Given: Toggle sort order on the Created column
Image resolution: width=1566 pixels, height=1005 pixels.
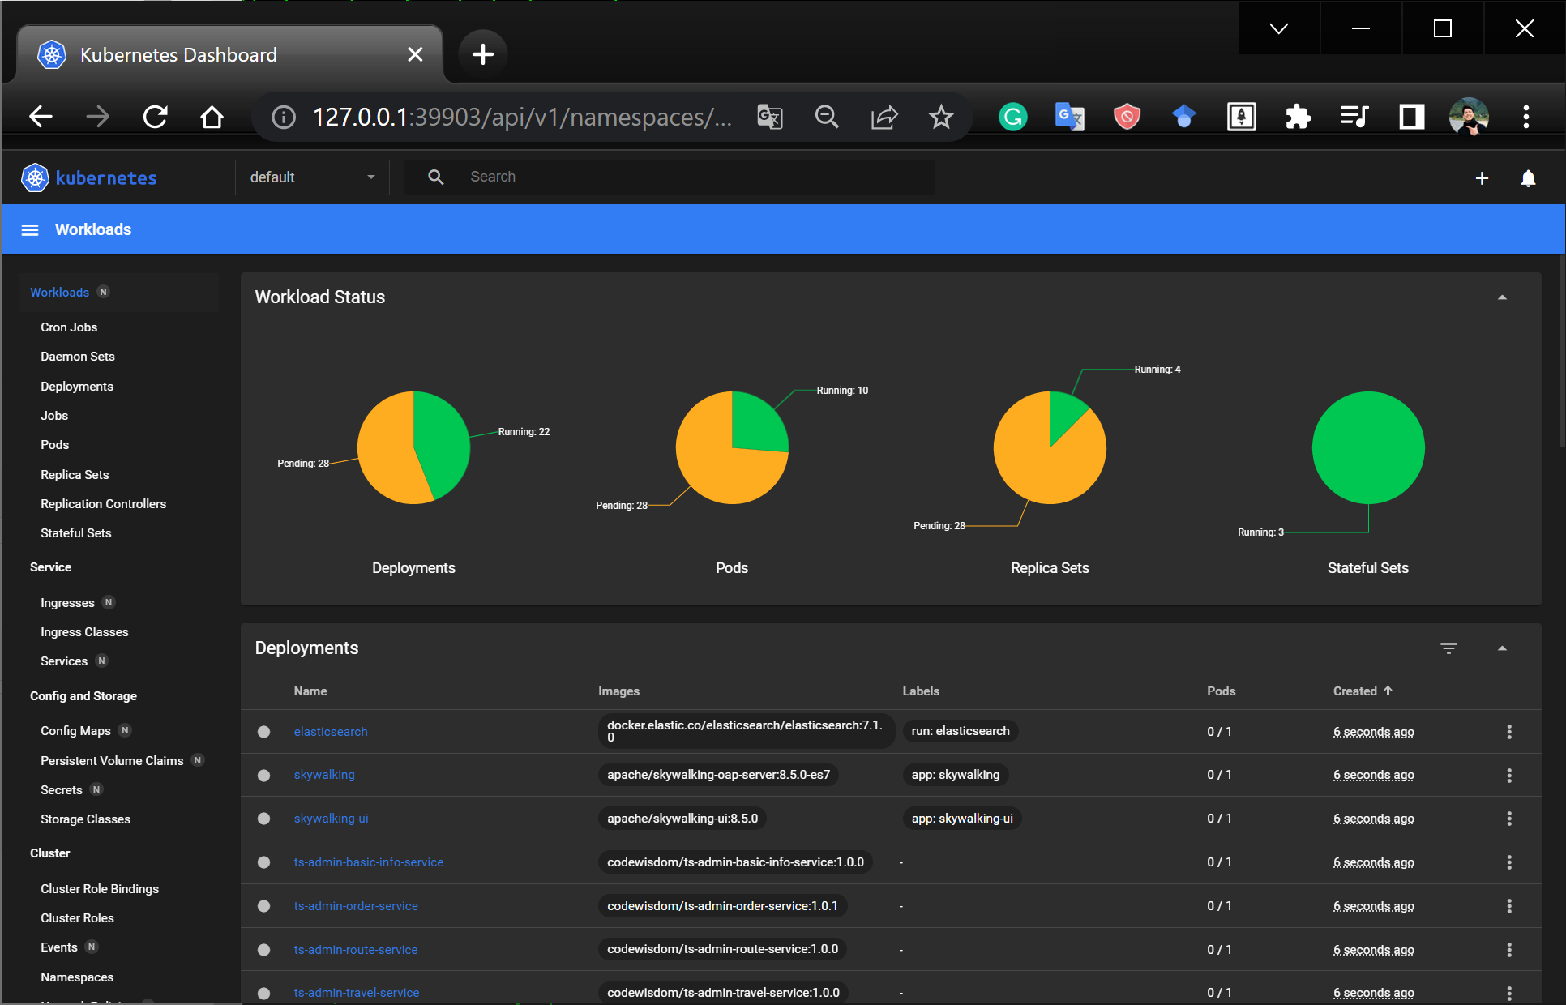Looking at the screenshot, I should click(x=1363, y=691).
